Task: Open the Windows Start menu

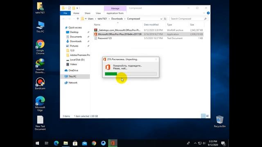Action: (x=37, y=143)
